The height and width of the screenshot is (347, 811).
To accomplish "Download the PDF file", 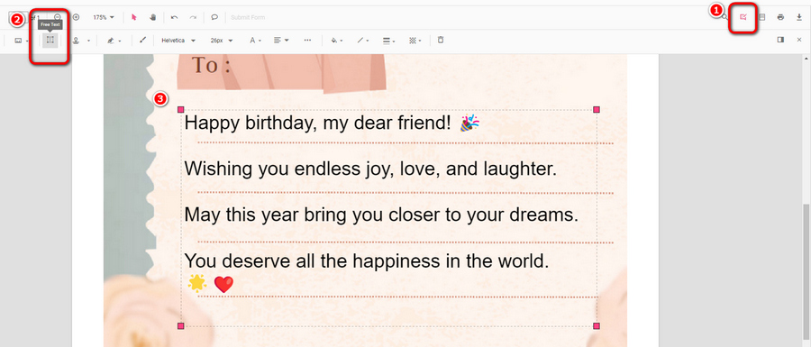I will tap(799, 17).
